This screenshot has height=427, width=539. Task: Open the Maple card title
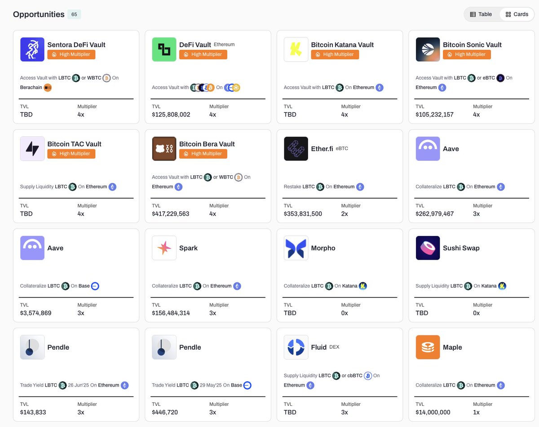tap(452, 347)
